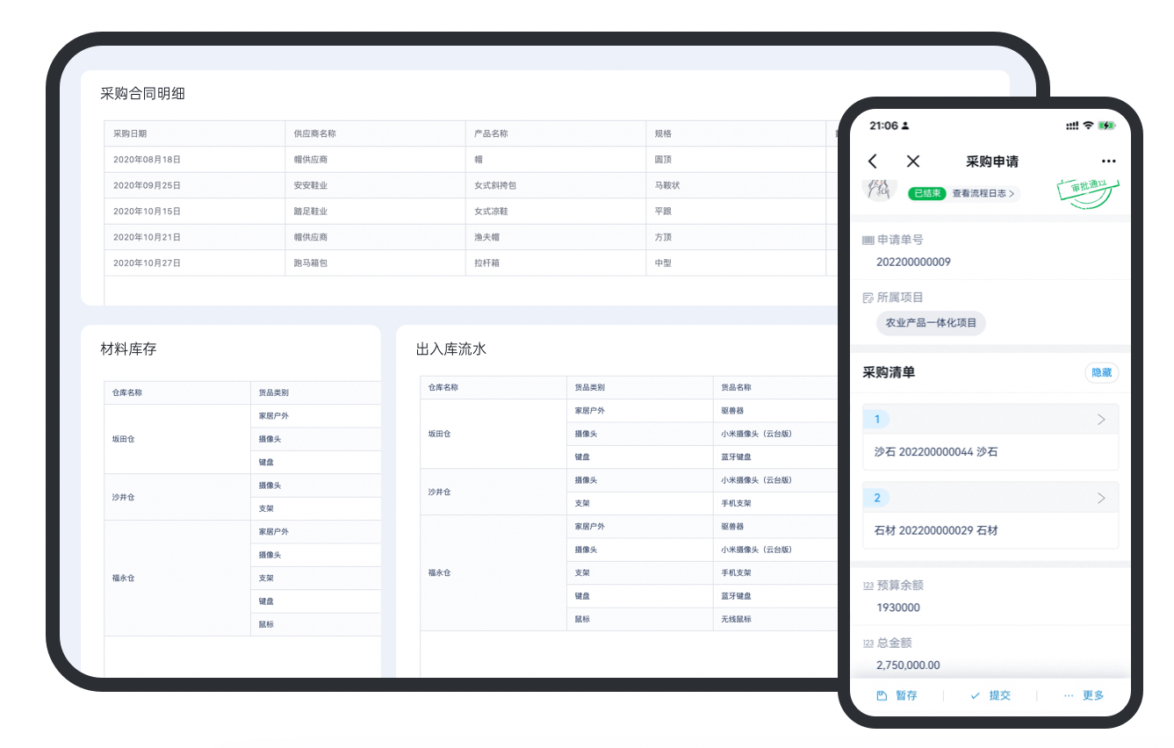This screenshot has width=1174, height=748.
Task: Select the 农业产品一体化项目 project tag
Action: point(931,323)
